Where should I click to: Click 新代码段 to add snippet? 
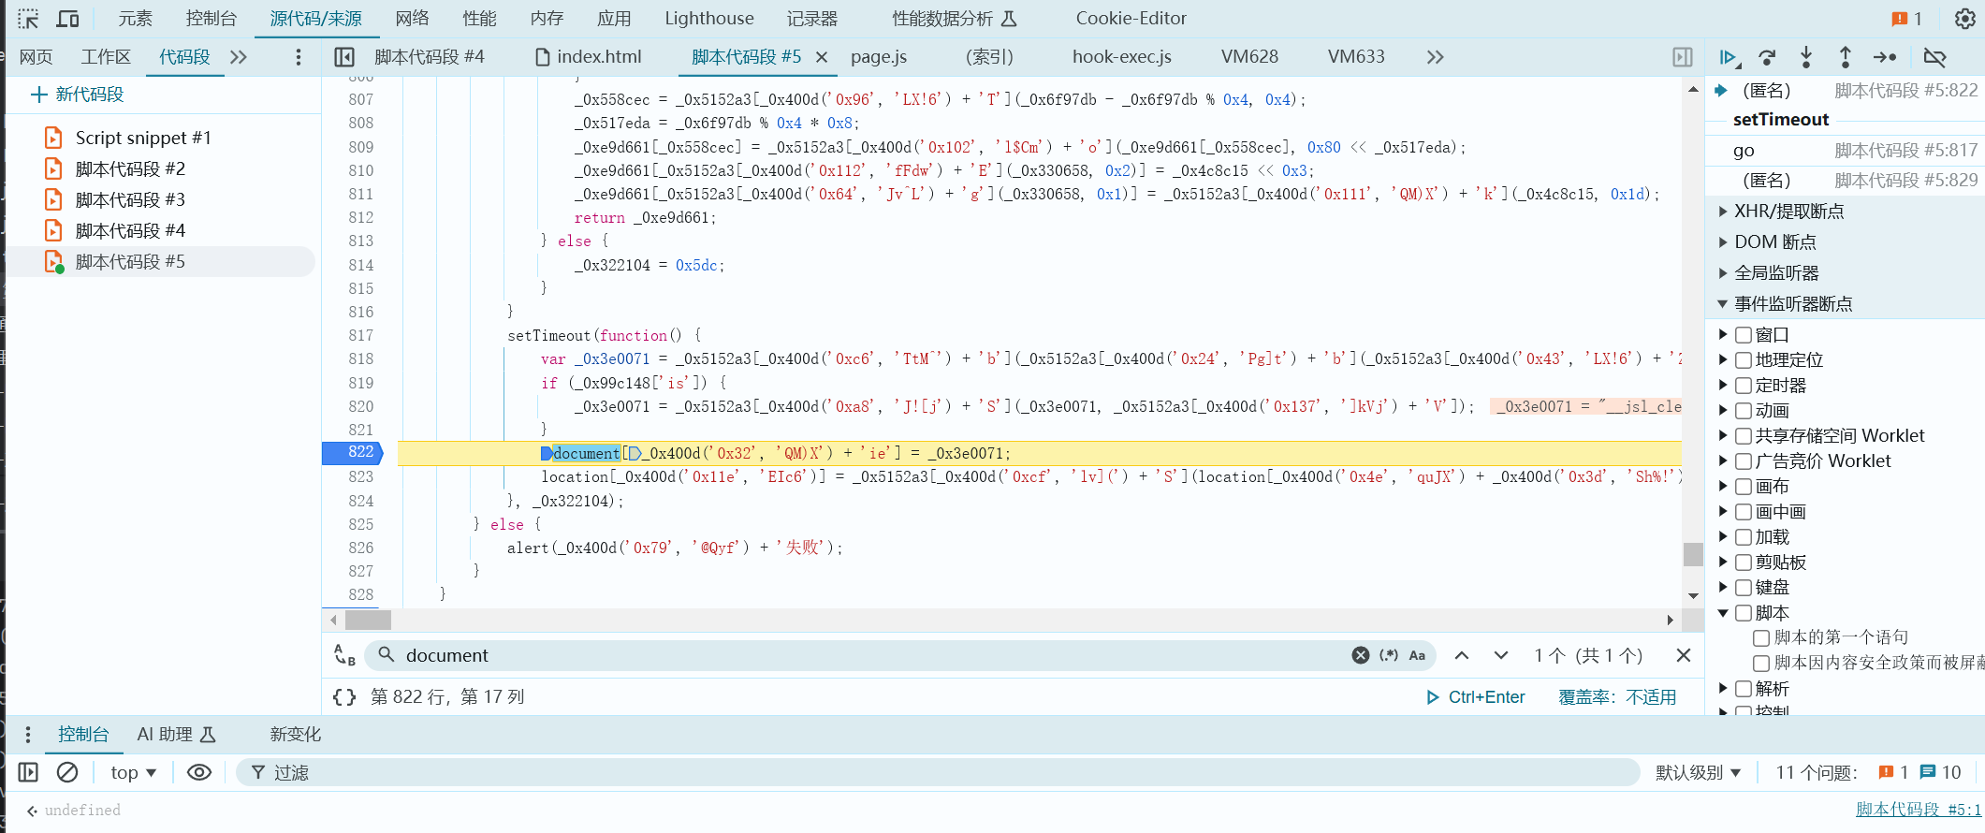(x=78, y=95)
